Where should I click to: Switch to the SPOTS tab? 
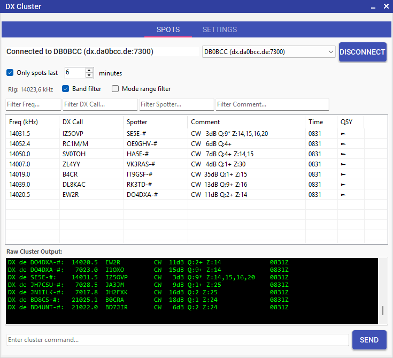pyautogui.click(x=168, y=29)
